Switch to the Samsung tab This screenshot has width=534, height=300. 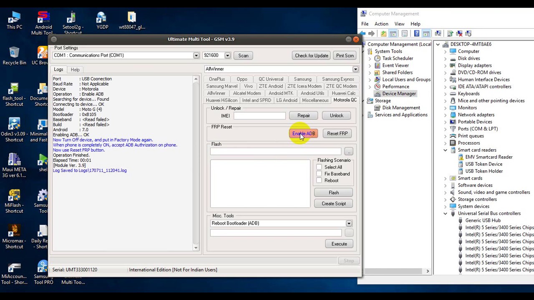pyautogui.click(x=302, y=79)
